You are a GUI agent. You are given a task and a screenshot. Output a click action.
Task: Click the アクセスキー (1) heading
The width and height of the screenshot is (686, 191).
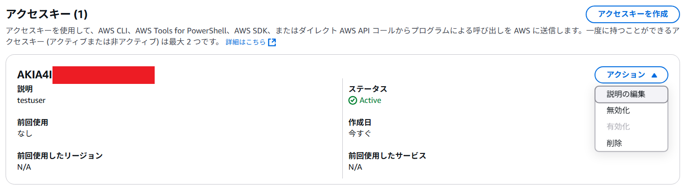coord(46,14)
